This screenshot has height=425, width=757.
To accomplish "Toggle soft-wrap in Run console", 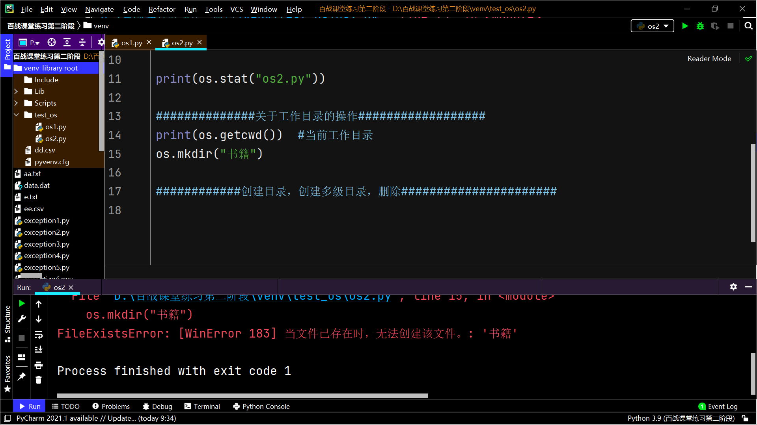I will coord(39,334).
